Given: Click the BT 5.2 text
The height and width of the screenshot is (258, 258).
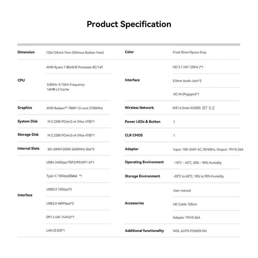Looking at the screenshot, I should tap(208, 108).
